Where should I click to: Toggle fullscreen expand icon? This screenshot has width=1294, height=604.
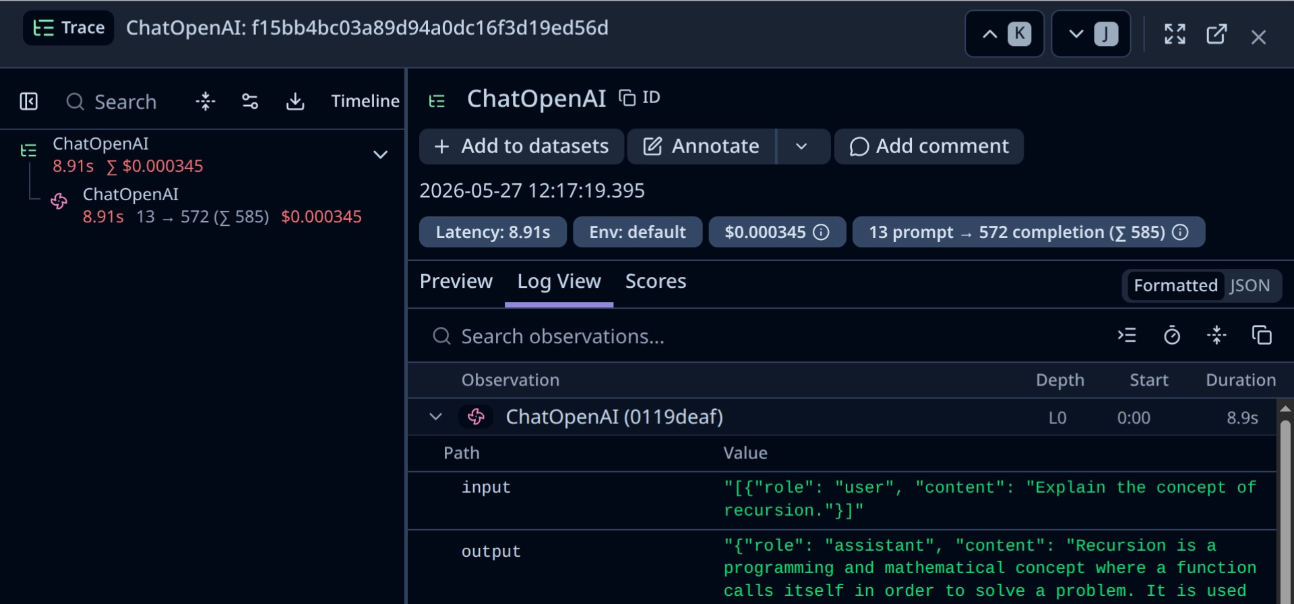click(x=1175, y=34)
